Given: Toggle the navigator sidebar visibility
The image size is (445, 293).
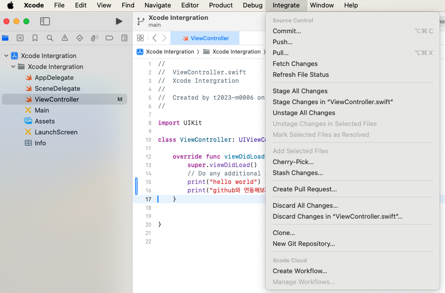Looking at the screenshot, I should (x=45, y=21).
